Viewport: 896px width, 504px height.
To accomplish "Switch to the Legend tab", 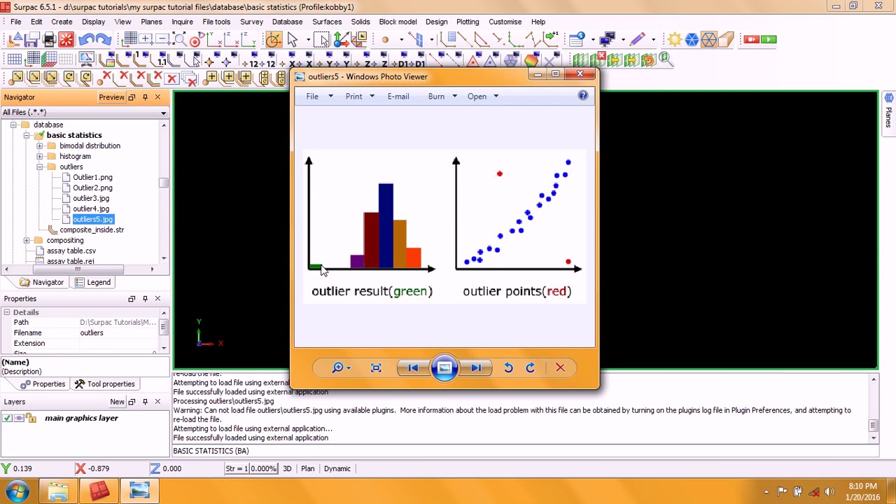I will 92,282.
